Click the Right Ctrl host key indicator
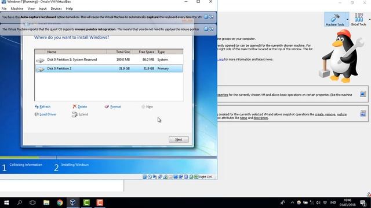The width and height of the screenshot is (371, 208). (205, 177)
